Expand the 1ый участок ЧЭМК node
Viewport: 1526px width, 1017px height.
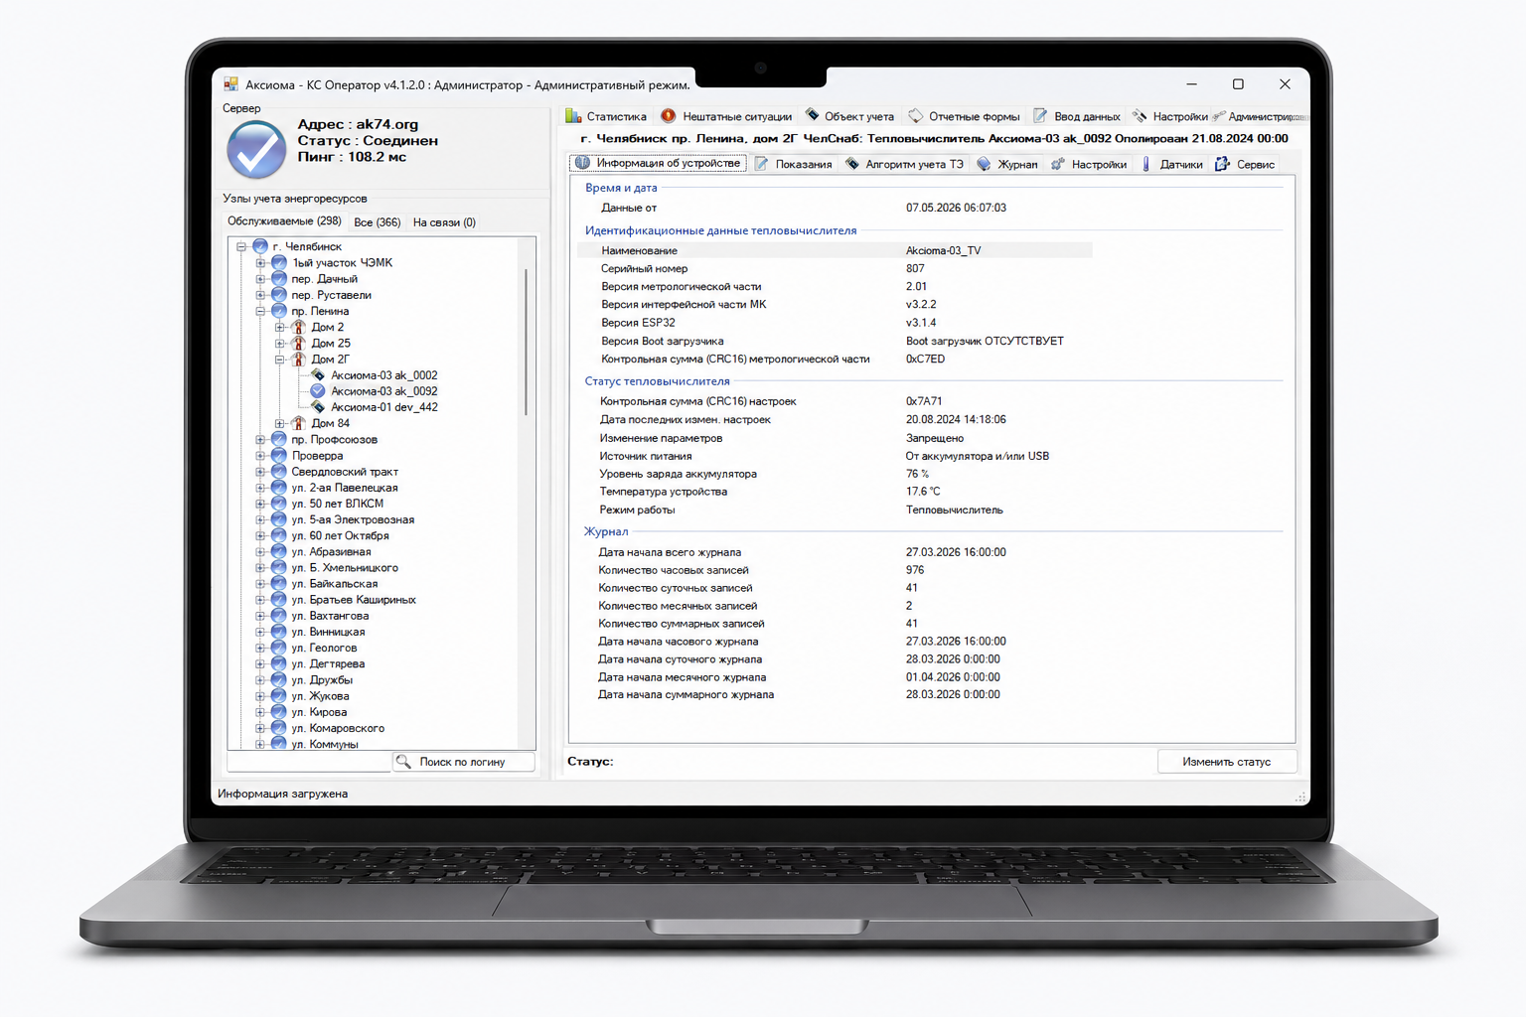[260, 263]
